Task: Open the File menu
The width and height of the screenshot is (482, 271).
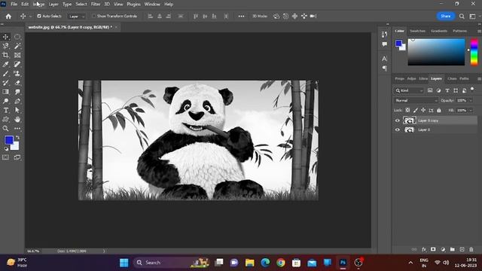Action: coord(14,5)
